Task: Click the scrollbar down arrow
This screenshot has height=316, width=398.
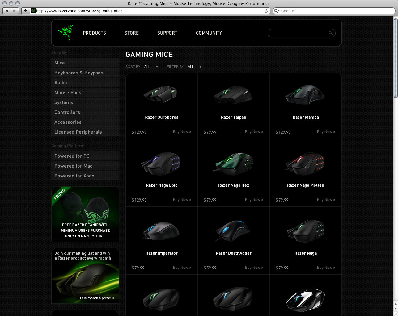Action: coord(396,309)
